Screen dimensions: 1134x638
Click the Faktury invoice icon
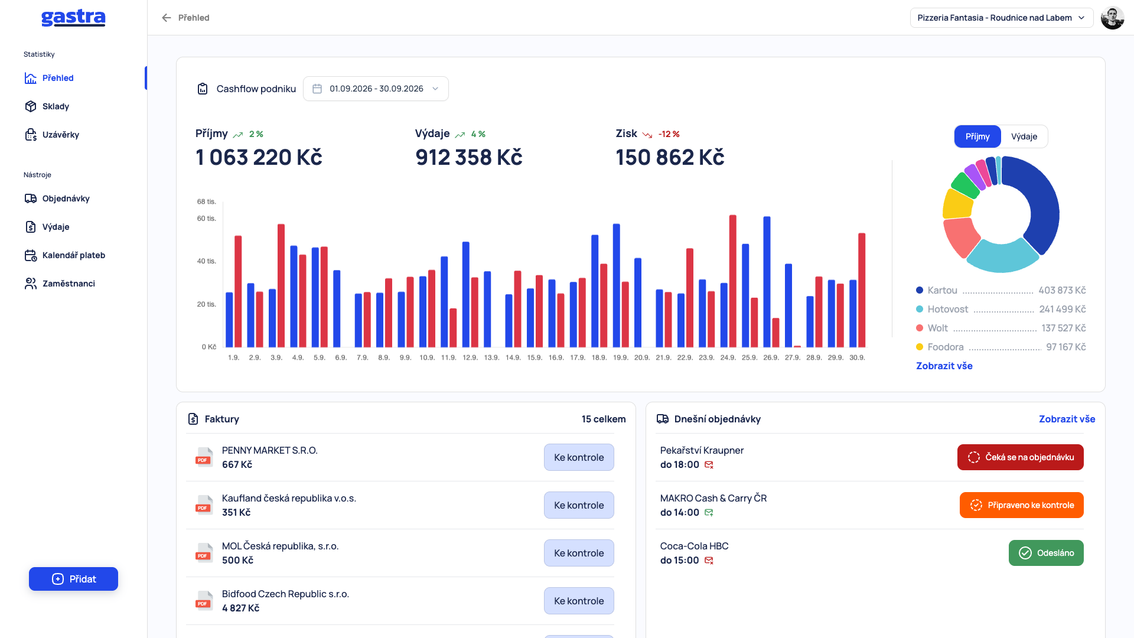click(193, 419)
